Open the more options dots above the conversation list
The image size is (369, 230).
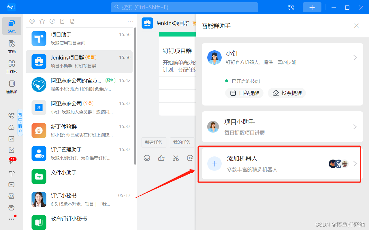coord(130,21)
